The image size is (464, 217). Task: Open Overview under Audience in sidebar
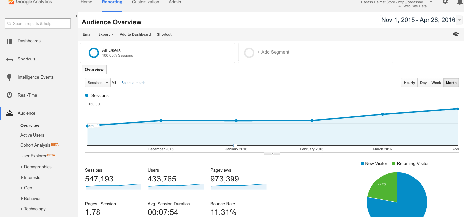pos(30,126)
